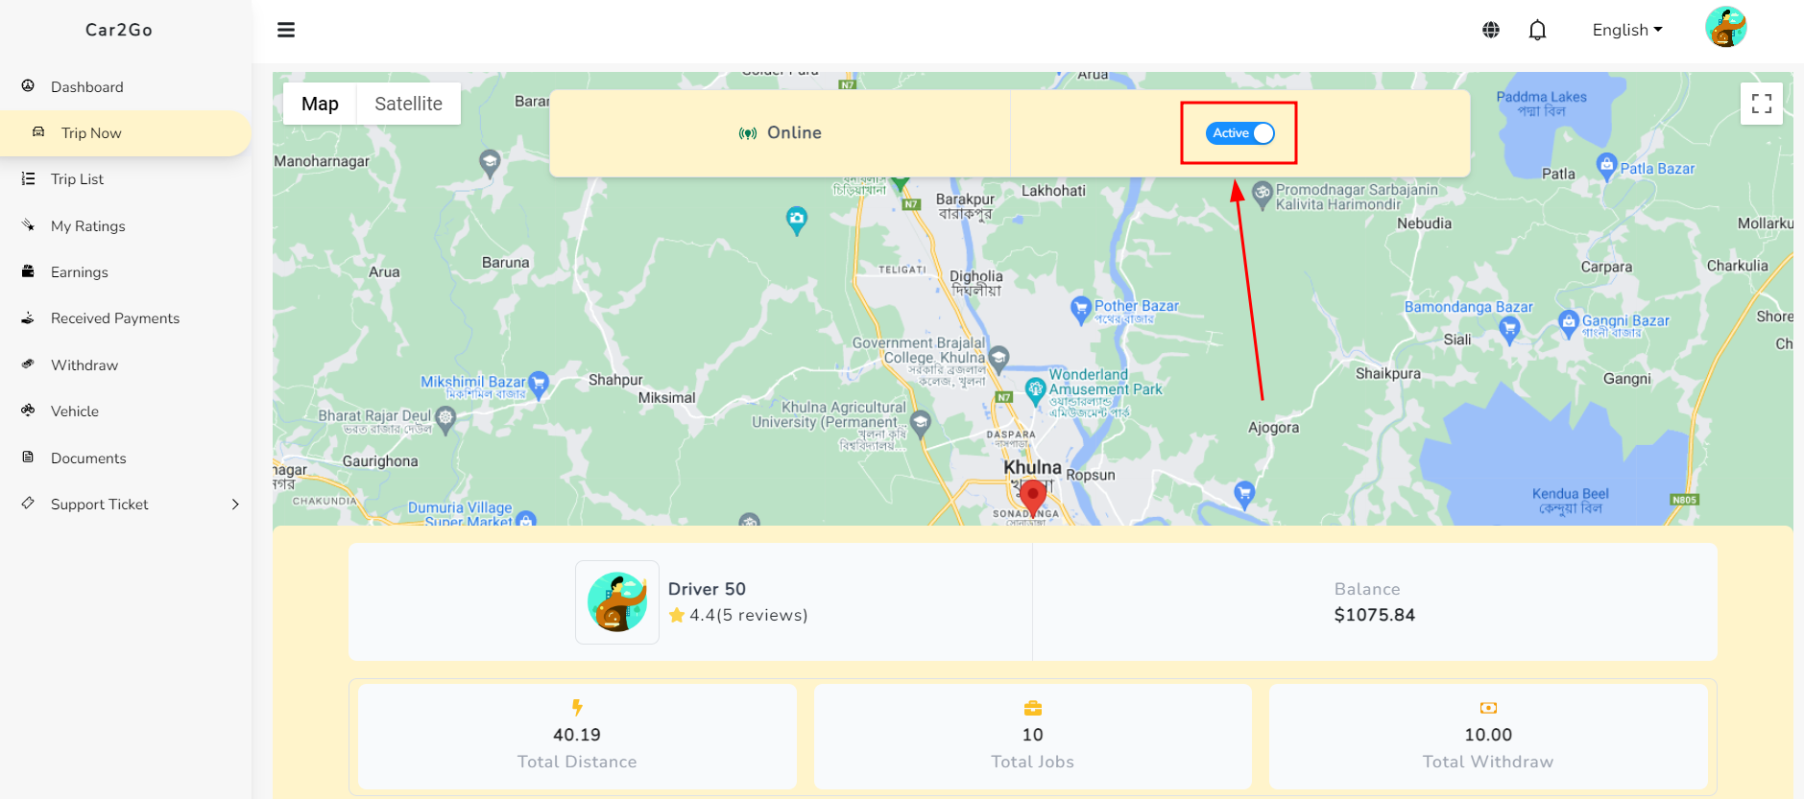The height and width of the screenshot is (799, 1804).
Task: Click the Driver 50 name
Action: 707,589
